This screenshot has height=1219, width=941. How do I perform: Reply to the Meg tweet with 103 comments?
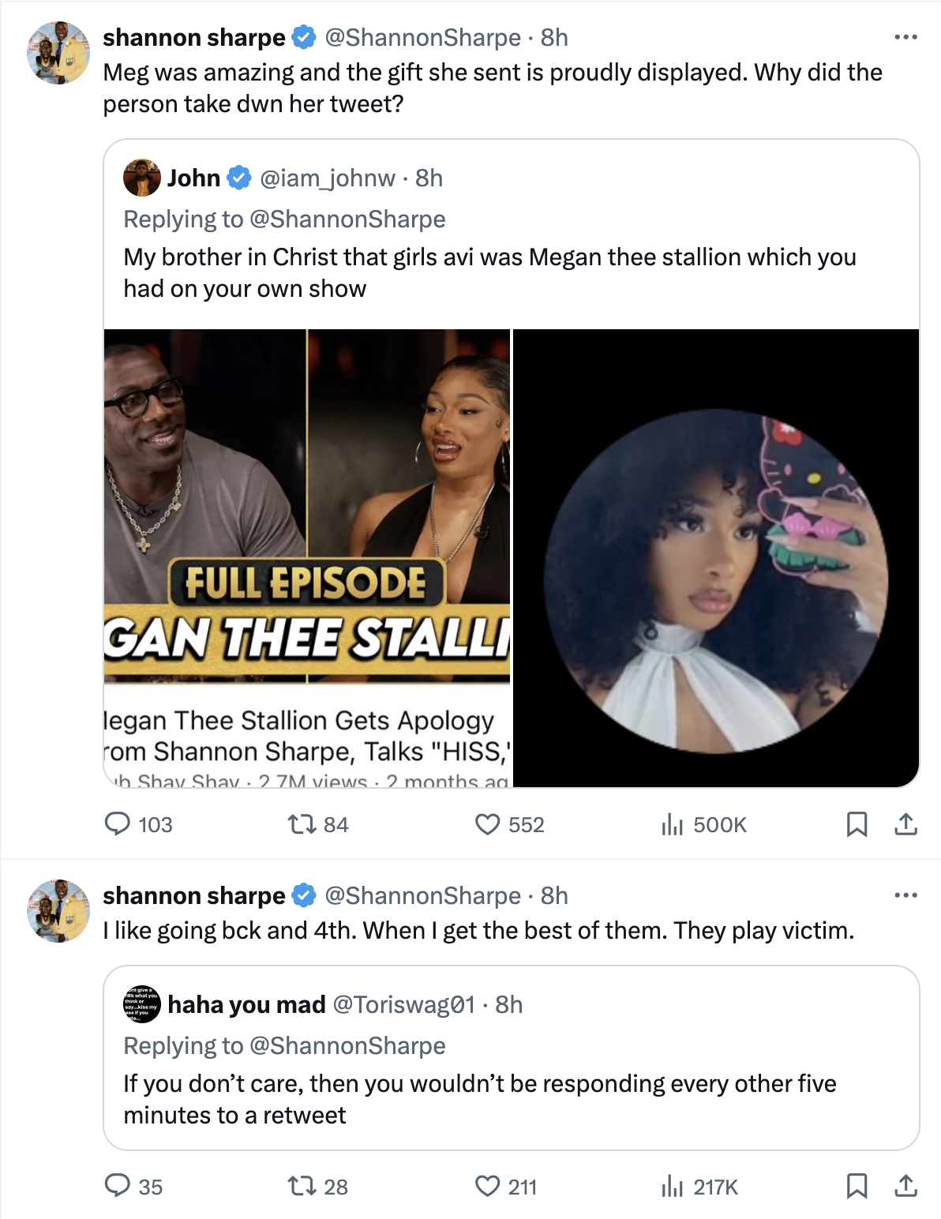tap(118, 824)
